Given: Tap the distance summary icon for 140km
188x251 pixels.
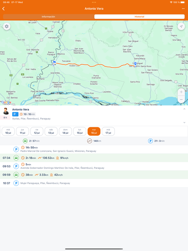Looking at the screenshot, I should click(x=89, y=141).
